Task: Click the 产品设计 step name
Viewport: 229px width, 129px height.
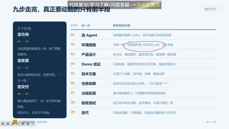Action: coord(89,54)
